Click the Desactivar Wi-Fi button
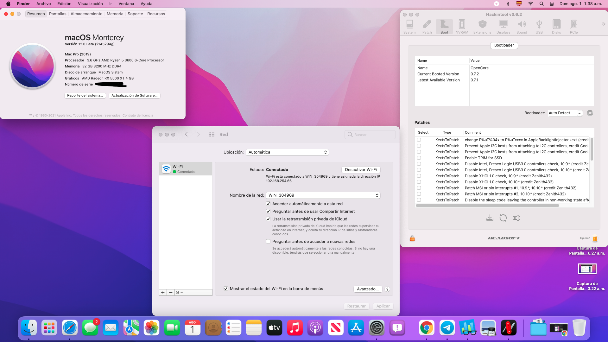The width and height of the screenshot is (608, 342). click(x=361, y=170)
